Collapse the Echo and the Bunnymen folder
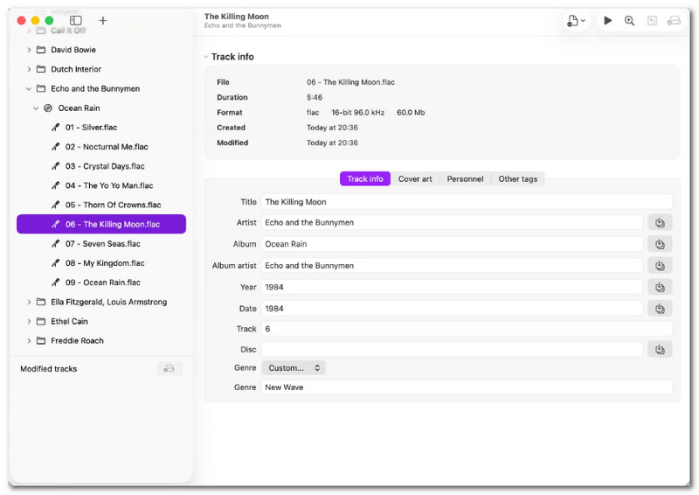 tap(29, 89)
